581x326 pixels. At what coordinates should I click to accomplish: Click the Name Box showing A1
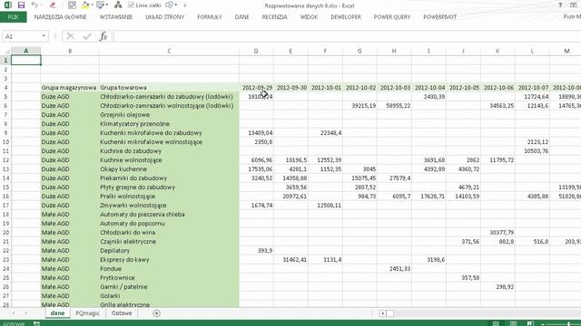click(x=22, y=36)
